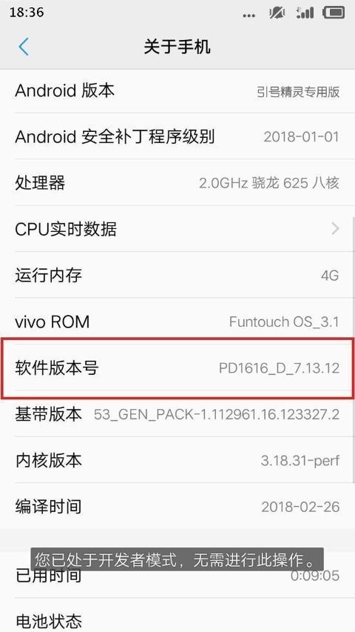
Task: Tap the battery icon in status bar
Action: pyautogui.click(x=334, y=13)
